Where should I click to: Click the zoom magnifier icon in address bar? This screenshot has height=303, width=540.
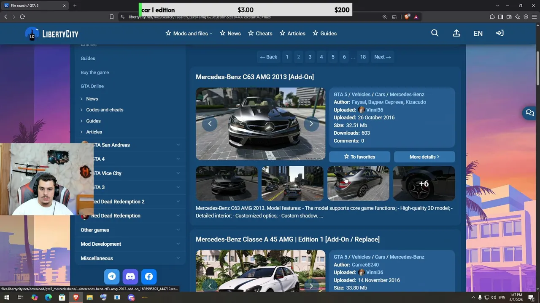[x=385, y=17]
